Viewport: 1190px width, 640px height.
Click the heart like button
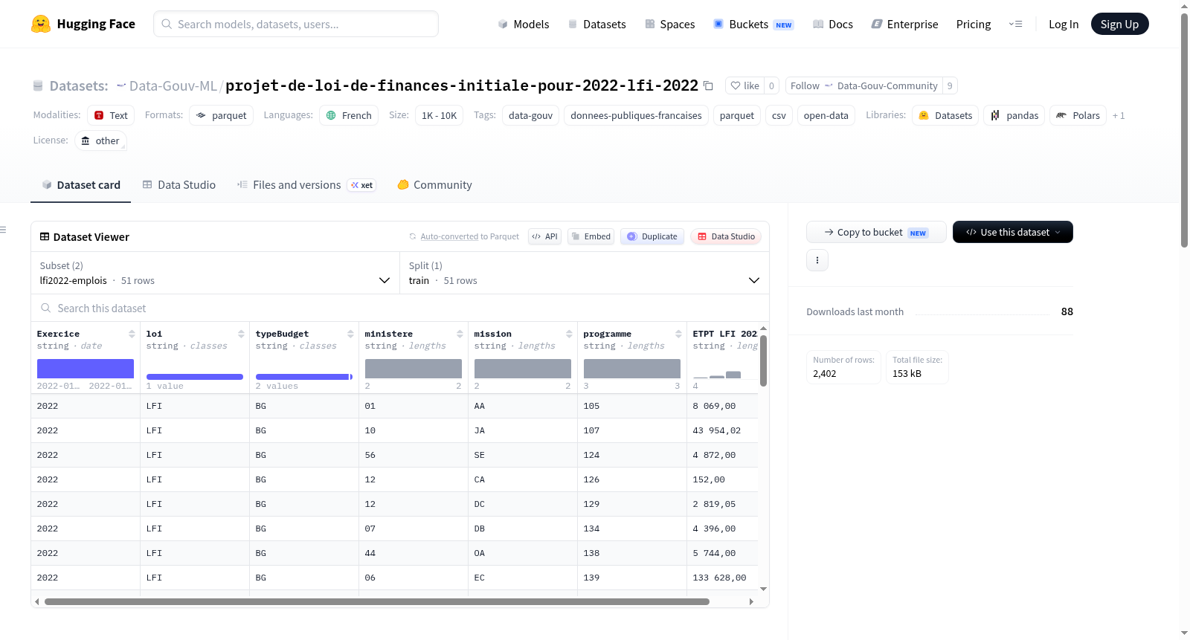[x=744, y=85]
